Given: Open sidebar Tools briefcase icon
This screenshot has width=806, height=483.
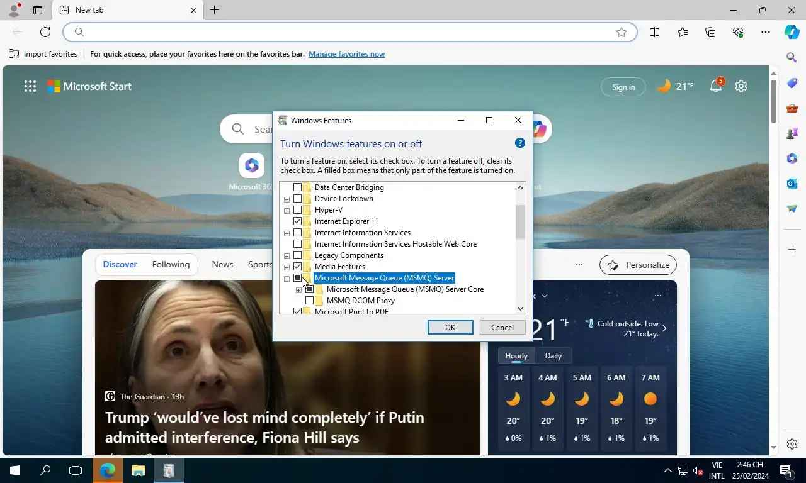Looking at the screenshot, I should point(792,108).
